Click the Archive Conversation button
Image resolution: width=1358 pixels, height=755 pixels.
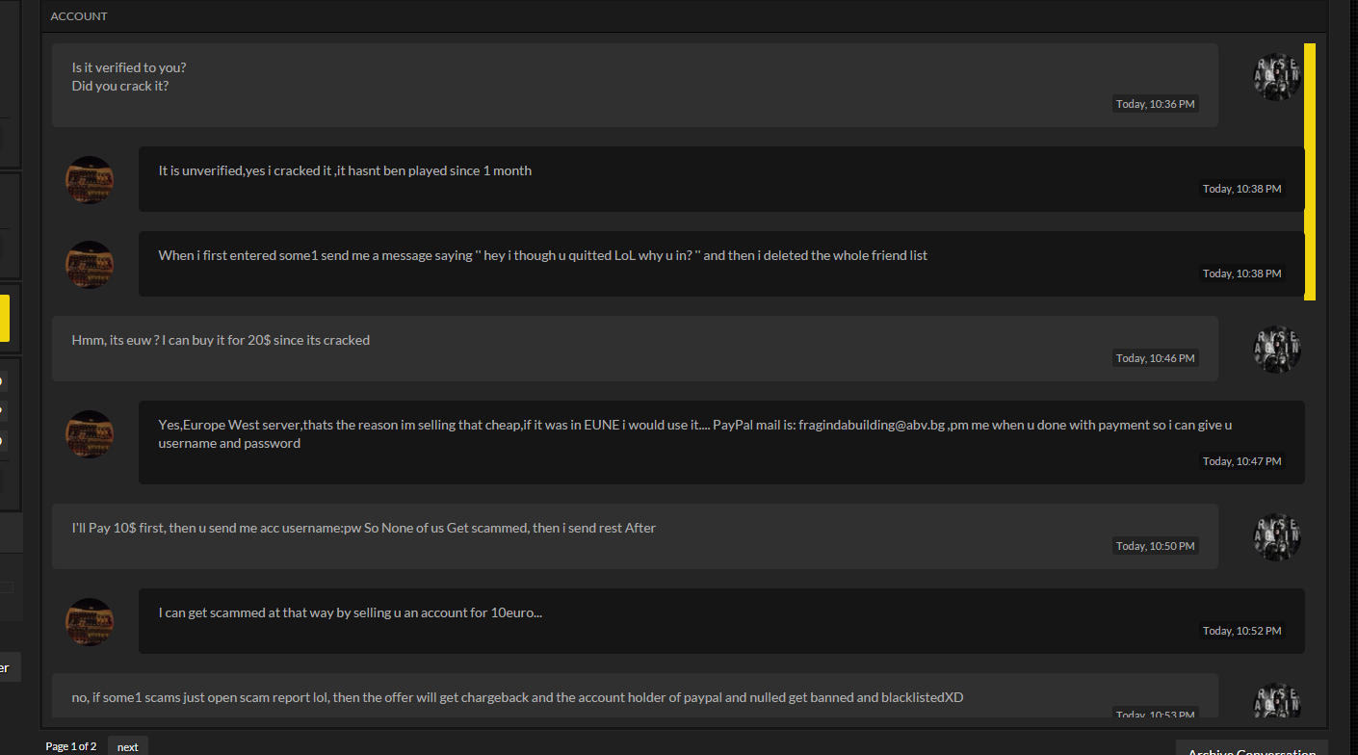click(x=1251, y=748)
